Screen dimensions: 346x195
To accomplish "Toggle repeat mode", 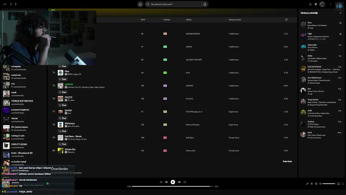I will click(185, 182).
